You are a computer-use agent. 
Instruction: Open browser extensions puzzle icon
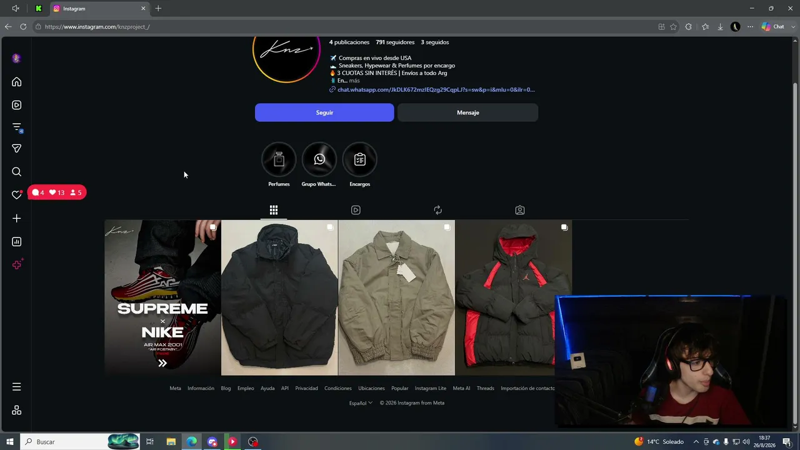pos(689,27)
